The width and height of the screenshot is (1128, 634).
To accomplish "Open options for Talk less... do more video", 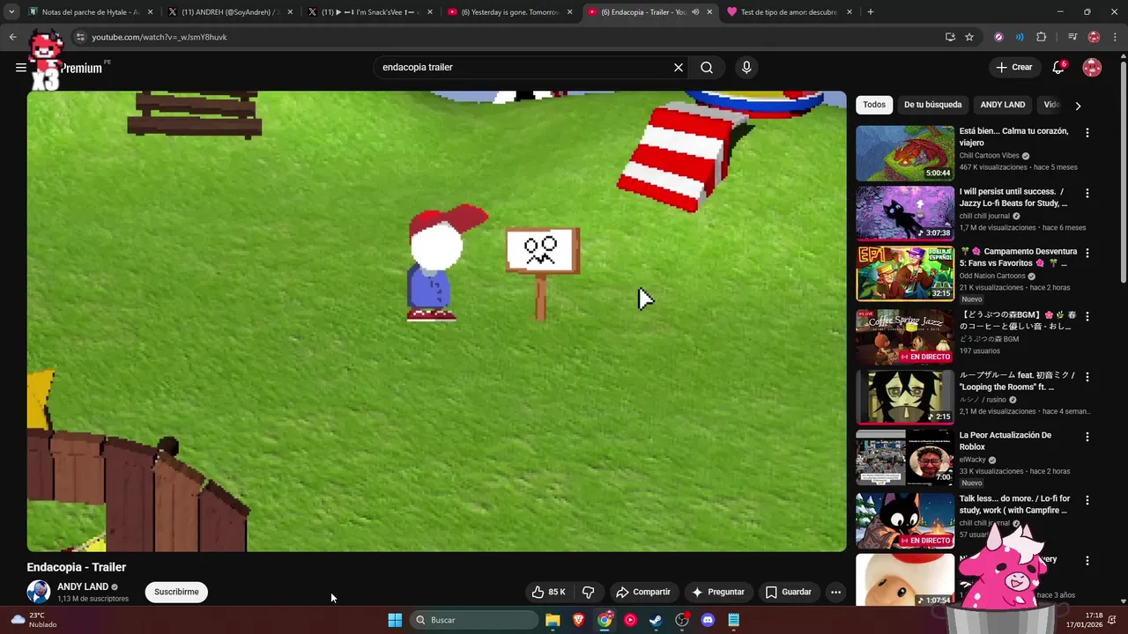I will coord(1087,500).
